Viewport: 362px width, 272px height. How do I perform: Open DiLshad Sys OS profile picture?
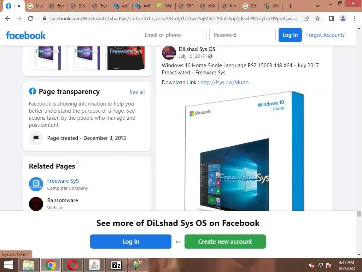point(169,53)
